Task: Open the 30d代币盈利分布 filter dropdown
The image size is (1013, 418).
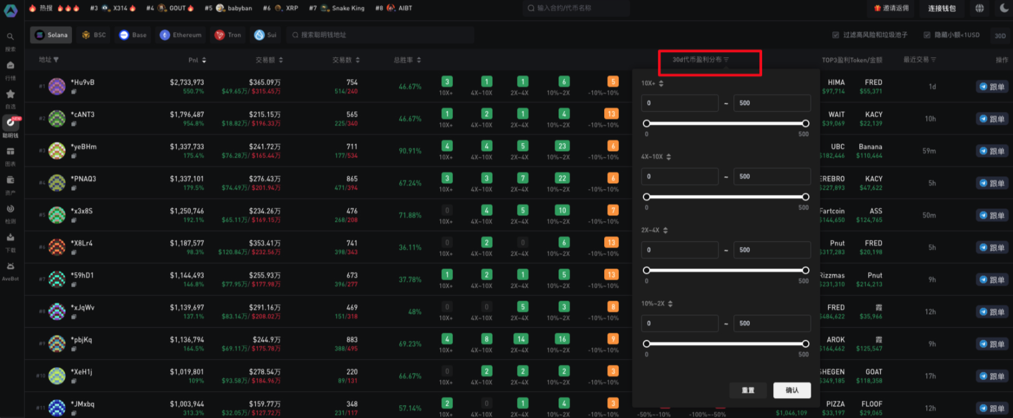Action: tap(701, 60)
